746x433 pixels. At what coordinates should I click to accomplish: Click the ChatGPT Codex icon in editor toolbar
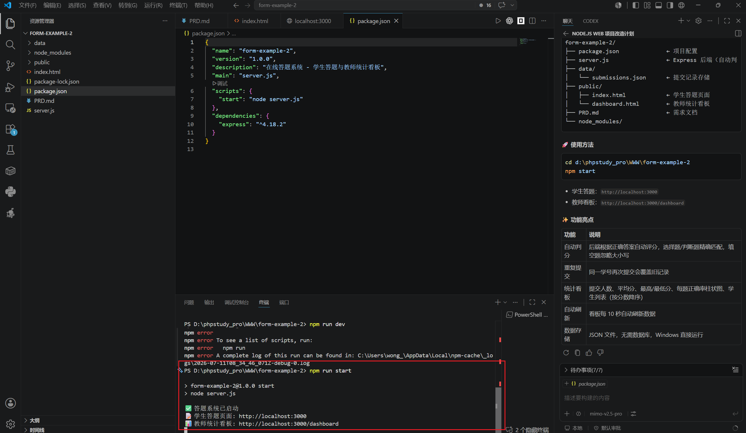click(x=510, y=21)
